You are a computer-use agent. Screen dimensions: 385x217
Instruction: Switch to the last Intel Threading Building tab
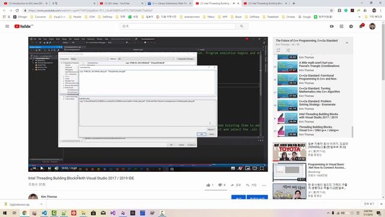click(x=266, y=4)
